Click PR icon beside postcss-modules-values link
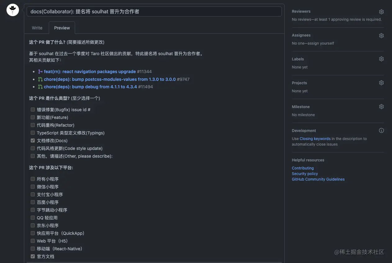This screenshot has height=263, width=392. tap(40, 79)
